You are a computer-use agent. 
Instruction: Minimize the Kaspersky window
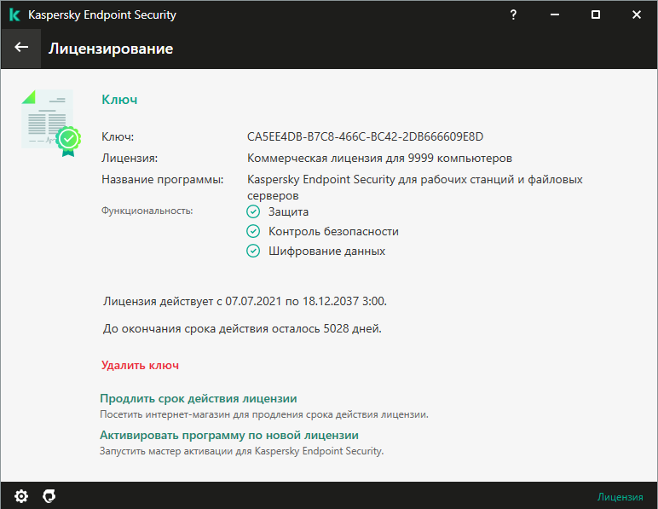[x=555, y=14]
